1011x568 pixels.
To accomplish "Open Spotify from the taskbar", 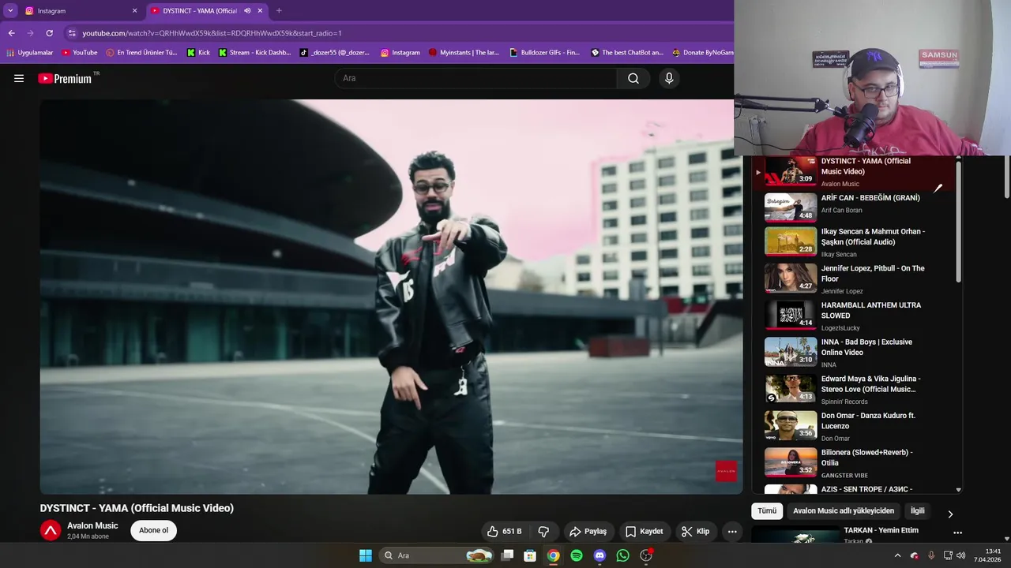I will pos(577,555).
